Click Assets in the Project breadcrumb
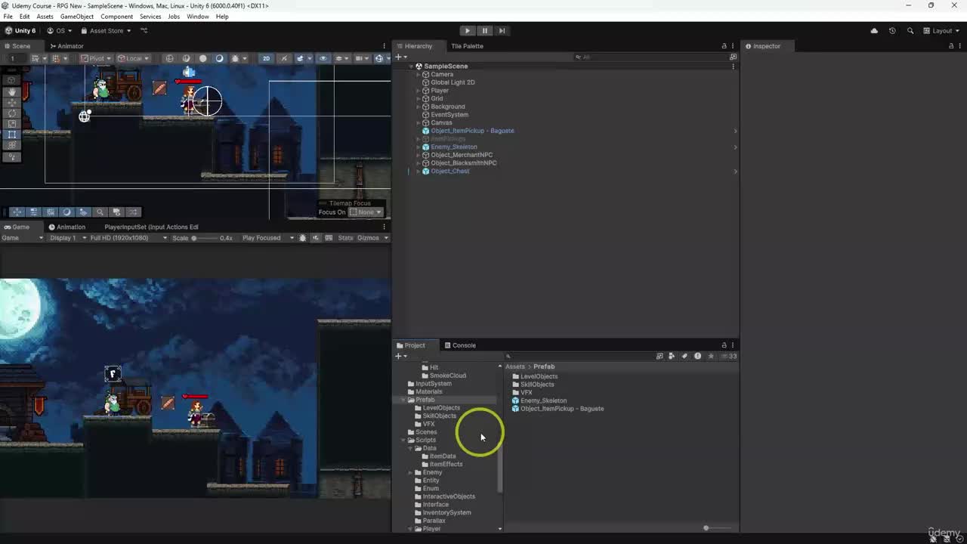This screenshot has width=967, height=544. point(514,366)
